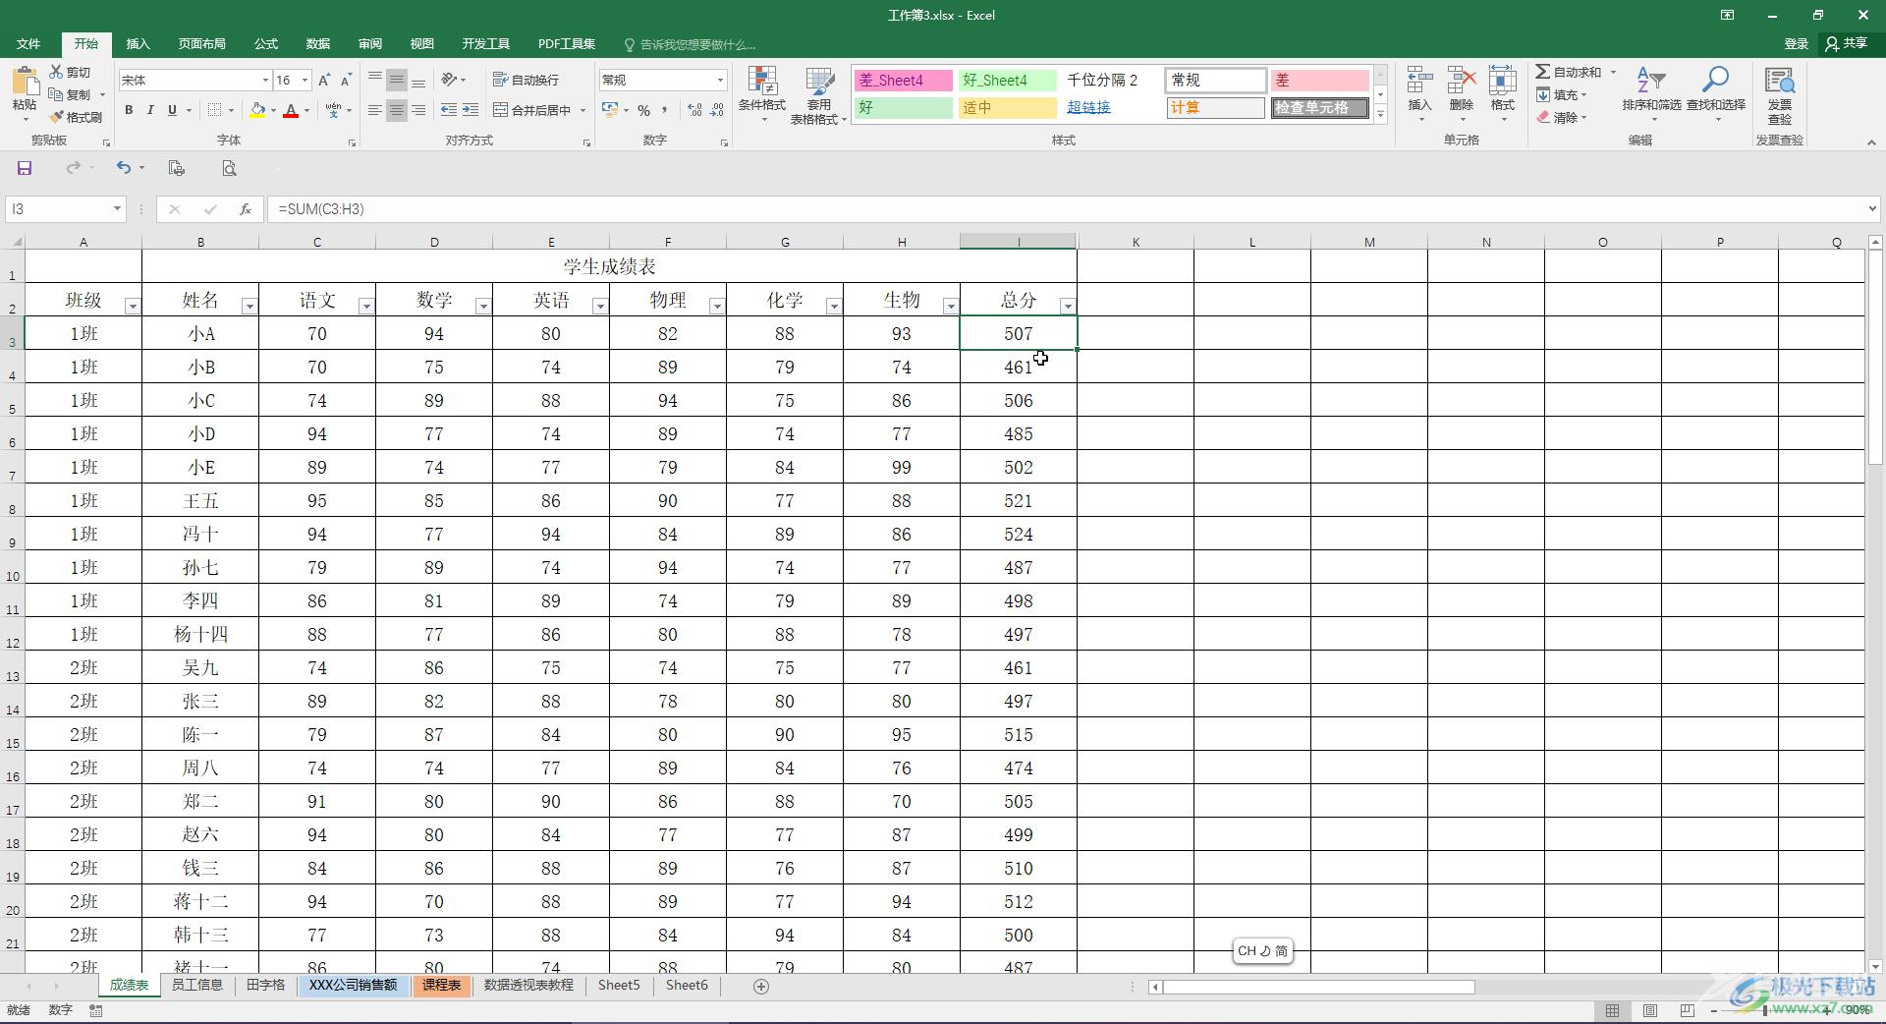This screenshot has height=1024, width=1886.
Task: Click the 共享 (Share) button
Action: pos(1847,43)
